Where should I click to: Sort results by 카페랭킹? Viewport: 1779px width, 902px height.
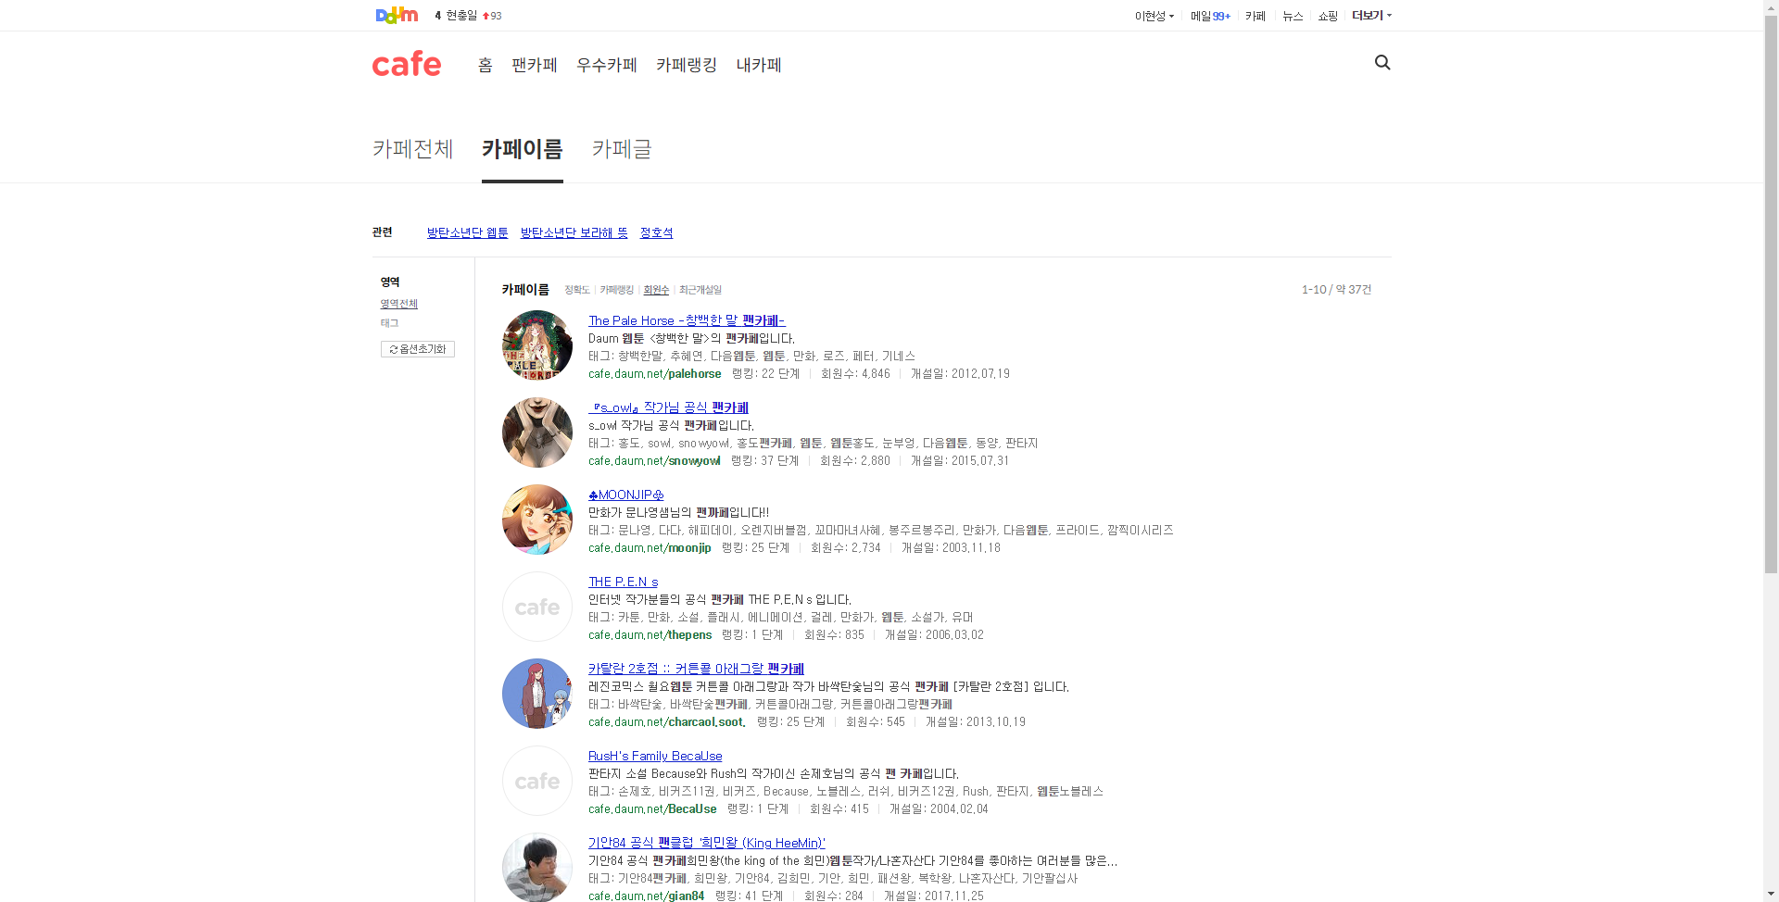pos(617,290)
